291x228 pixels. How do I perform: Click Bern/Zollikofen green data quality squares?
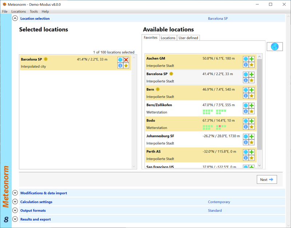(214, 112)
